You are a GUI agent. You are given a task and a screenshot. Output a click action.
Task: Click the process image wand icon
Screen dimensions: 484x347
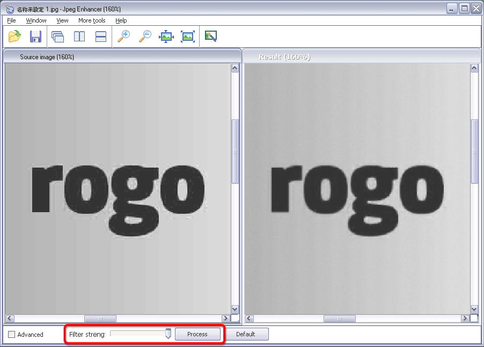click(x=211, y=37)
